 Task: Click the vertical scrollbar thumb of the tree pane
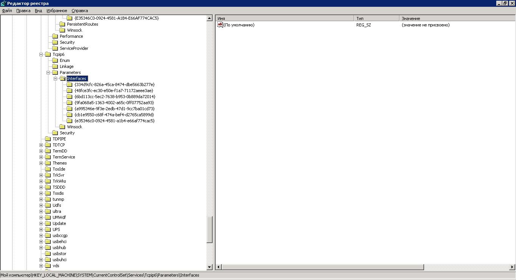point(210,229)
